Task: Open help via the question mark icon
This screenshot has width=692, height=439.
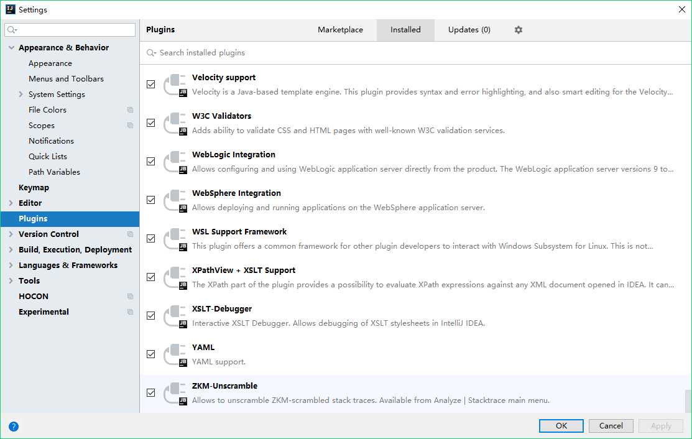Action: point(14,426)
